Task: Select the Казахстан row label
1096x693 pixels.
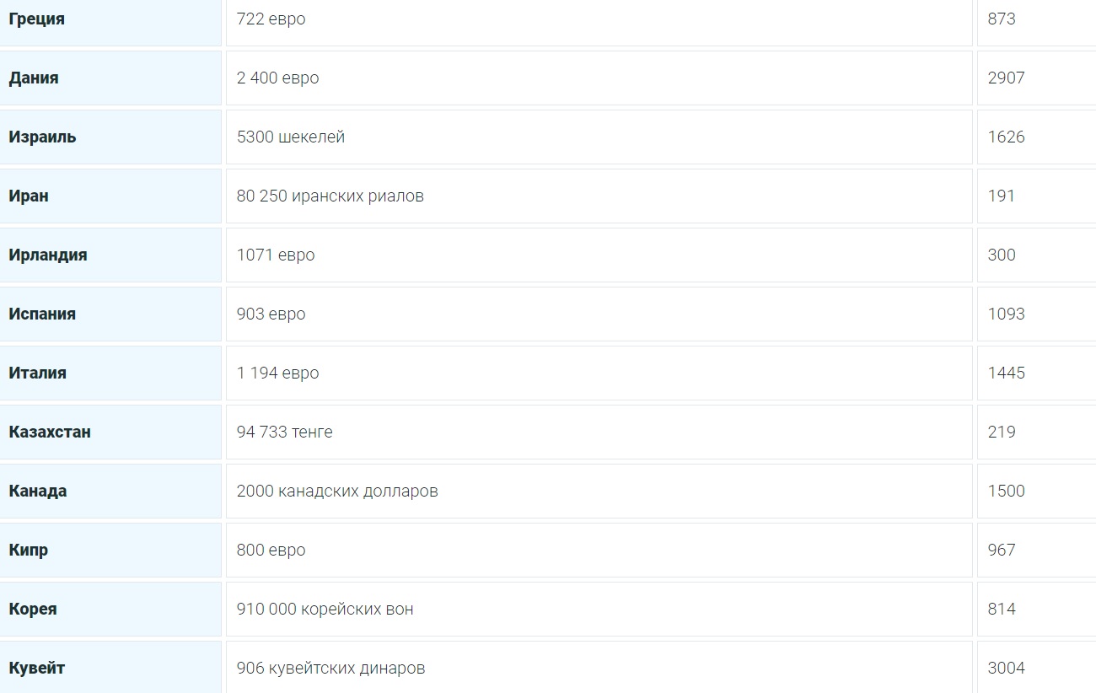Action: tap(50, 432)
